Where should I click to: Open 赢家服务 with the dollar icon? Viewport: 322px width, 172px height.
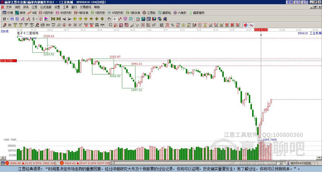tap(197, 13)
